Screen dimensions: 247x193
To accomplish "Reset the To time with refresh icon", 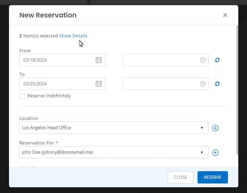I will click(x=217, y=84).
